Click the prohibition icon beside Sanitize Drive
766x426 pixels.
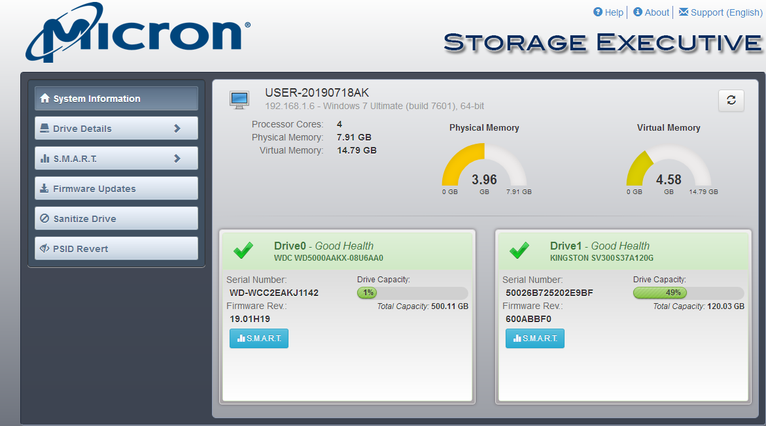[44, 219]
